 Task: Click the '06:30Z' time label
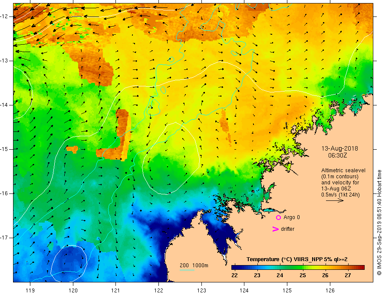click(x=337, y=155)
